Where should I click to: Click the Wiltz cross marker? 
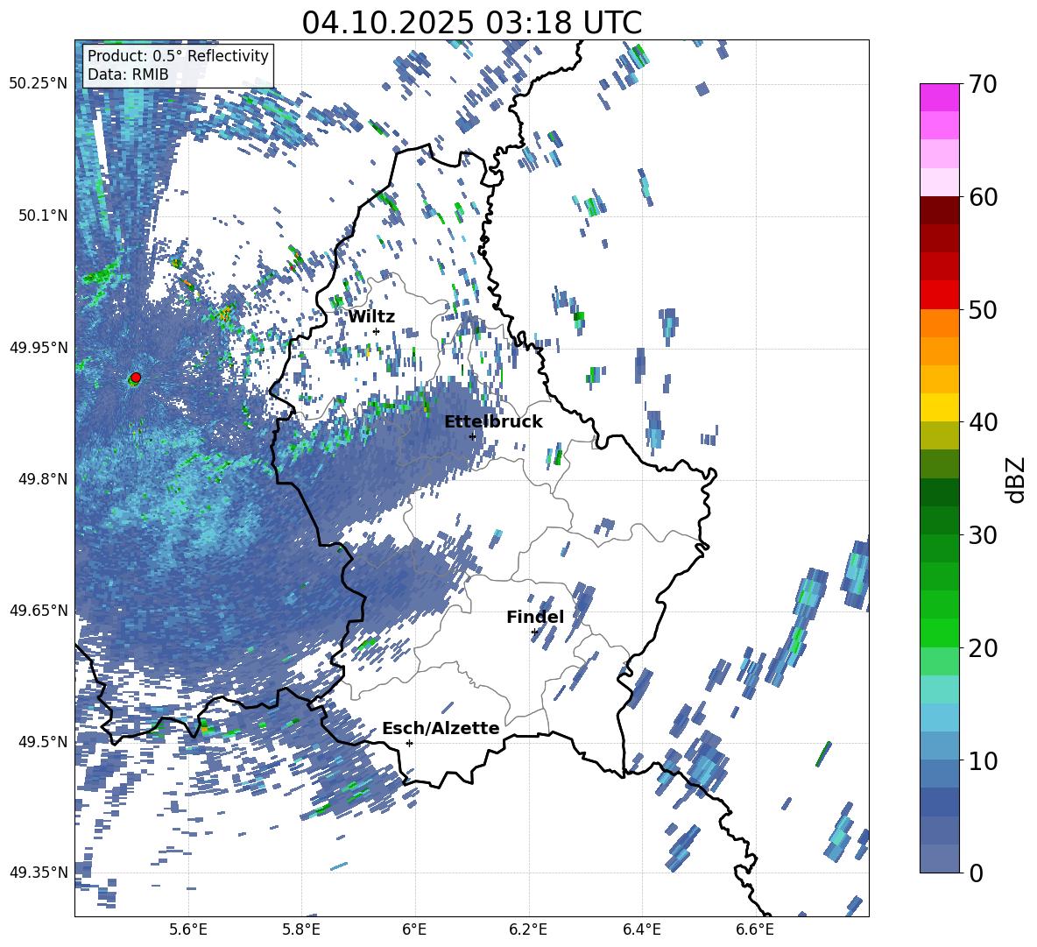(377, 331)
